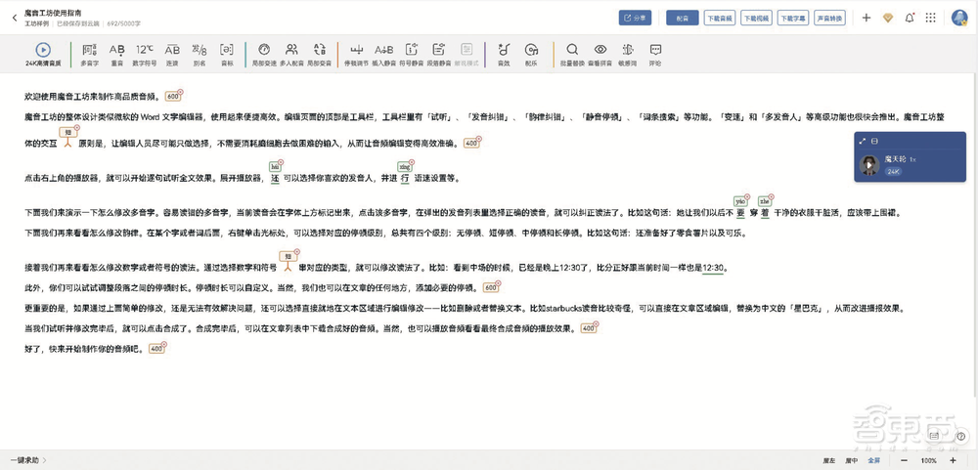Open the 评论 comments tool
978x470 pixels.
654,51
